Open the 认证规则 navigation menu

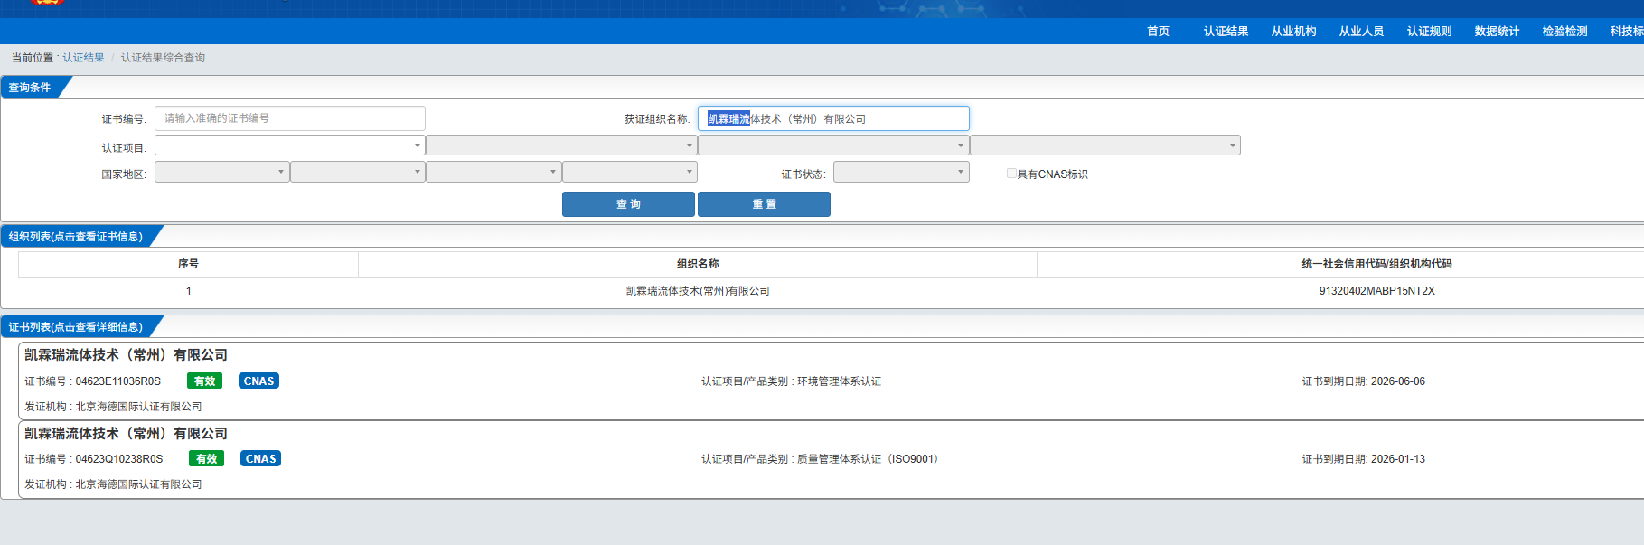click(1429, 32)
